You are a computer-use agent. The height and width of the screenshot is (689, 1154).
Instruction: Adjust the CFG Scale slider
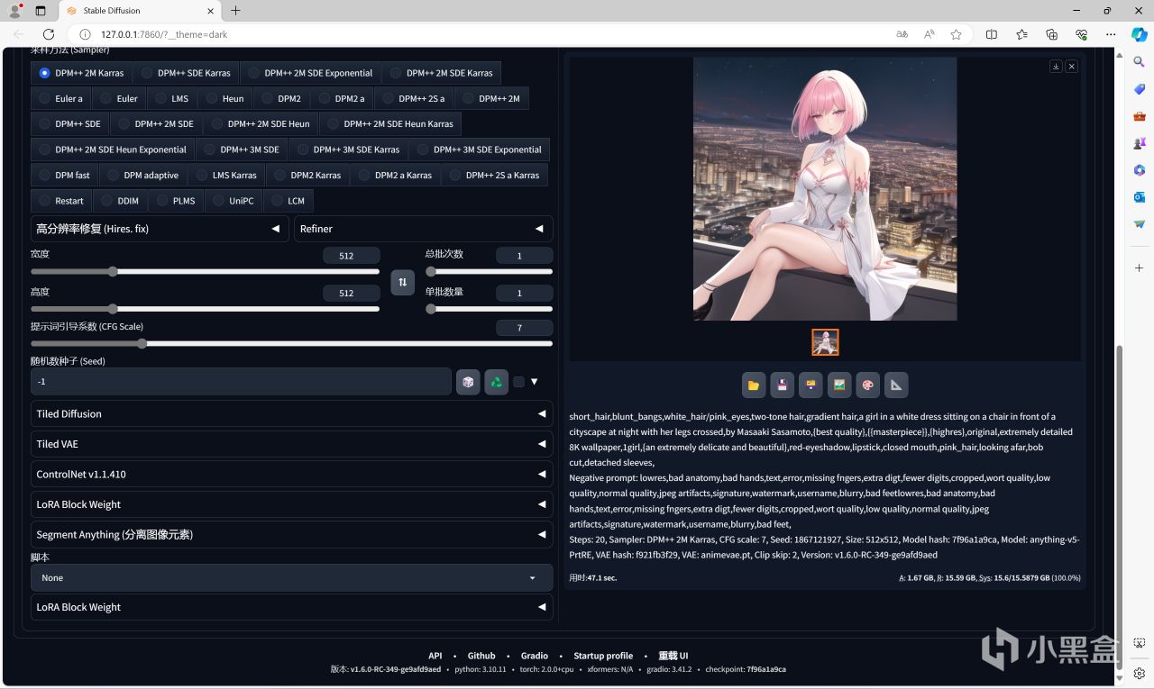(x=292, y=343)
